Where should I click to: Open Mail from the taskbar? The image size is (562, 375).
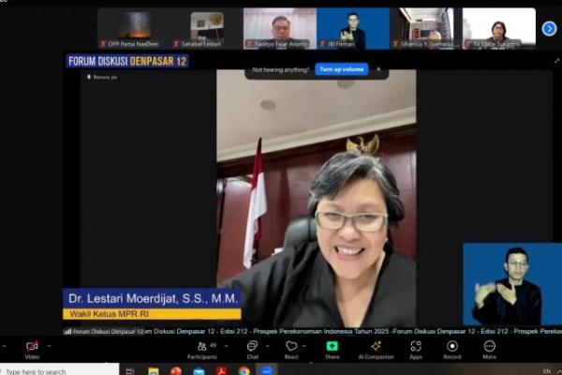click(x=199, y=371)
